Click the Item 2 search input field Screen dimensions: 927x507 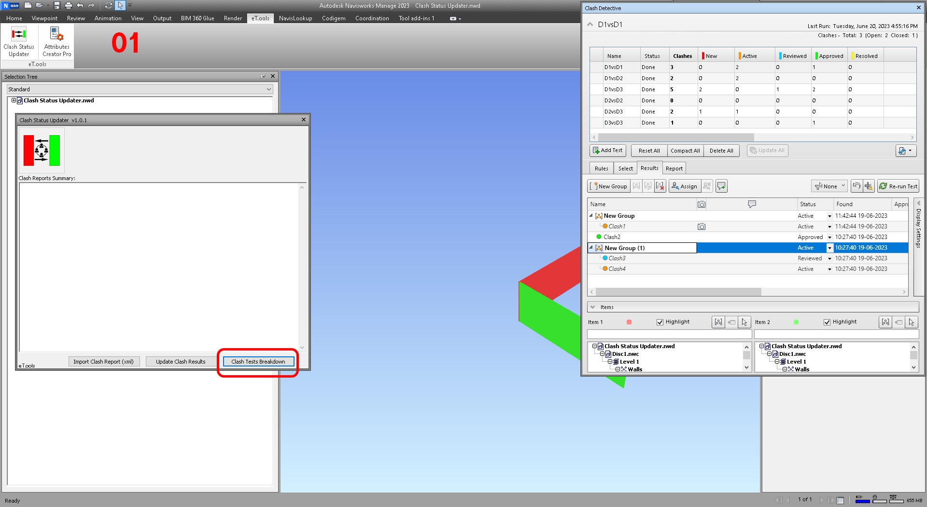[836, 334]
